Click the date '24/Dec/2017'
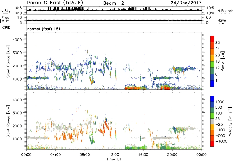This screenshot has width=233, height=161. pos(186,3)
